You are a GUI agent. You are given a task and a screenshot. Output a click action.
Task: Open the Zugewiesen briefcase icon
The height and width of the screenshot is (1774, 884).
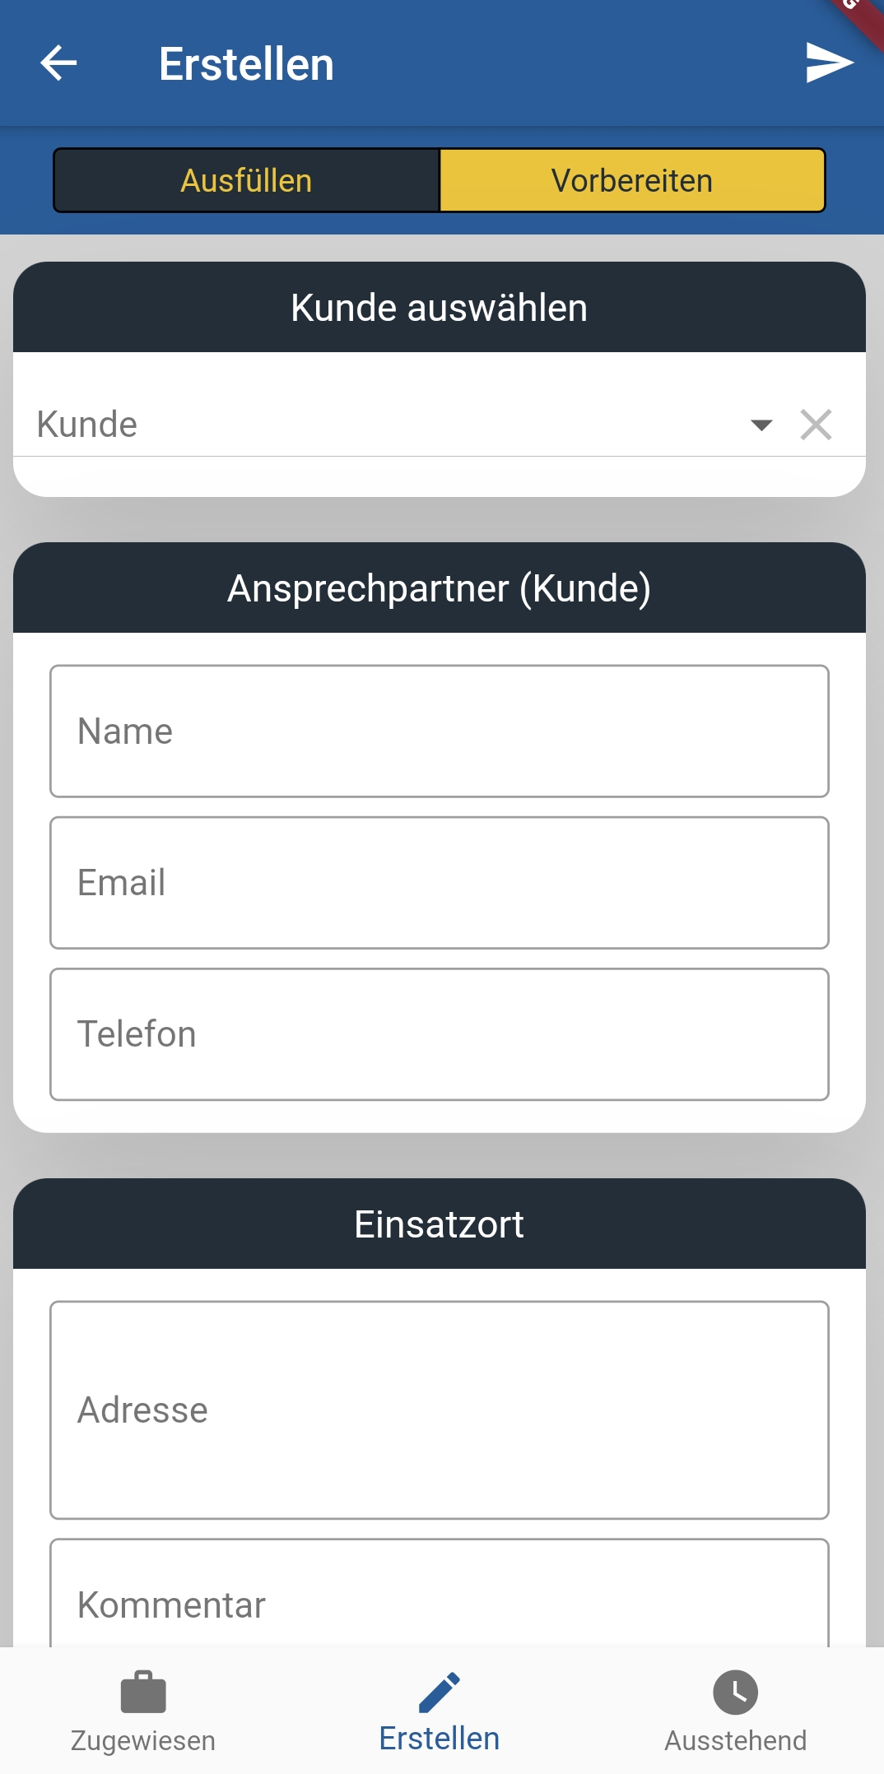(143, 1692)
